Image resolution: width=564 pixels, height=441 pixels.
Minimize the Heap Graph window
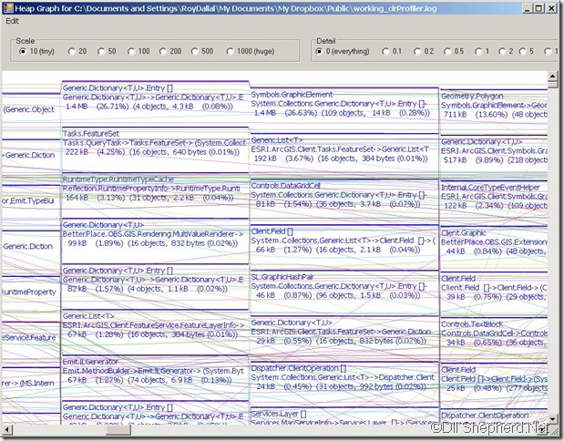[x=528, y=8]
